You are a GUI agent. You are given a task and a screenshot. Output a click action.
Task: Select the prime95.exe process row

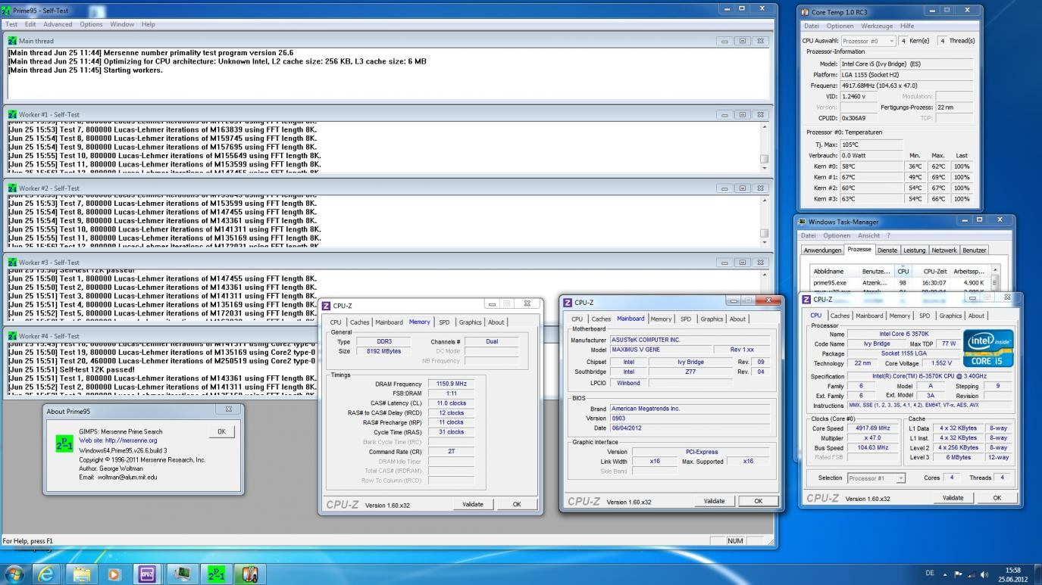[x=899, y=282]
